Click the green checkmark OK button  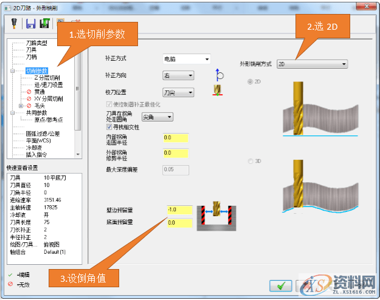click(280, 286)
